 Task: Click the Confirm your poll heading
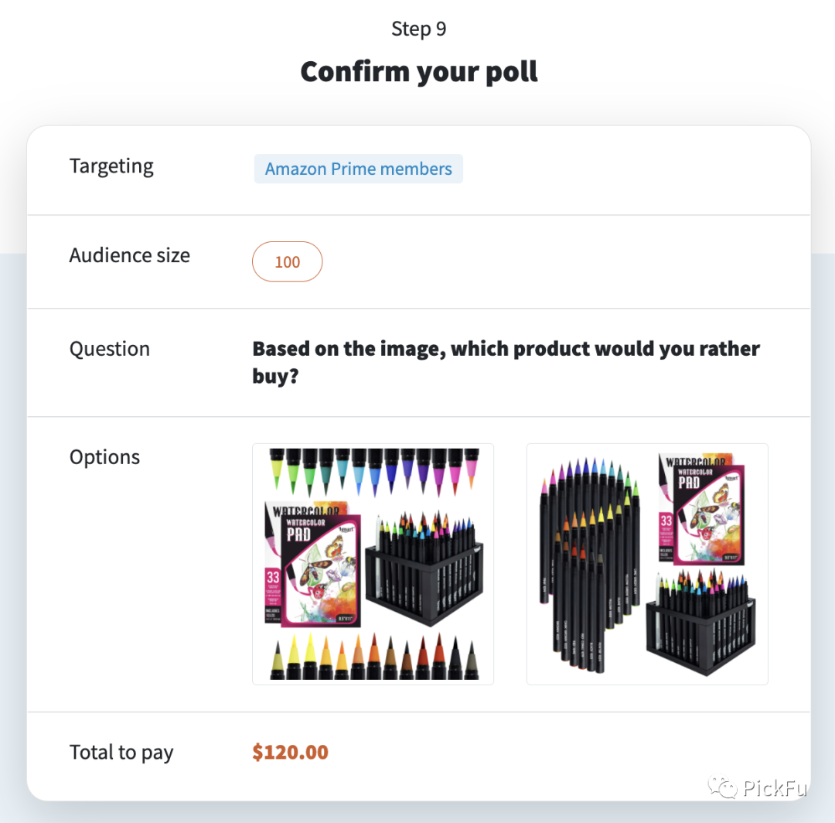pos(418,72)
